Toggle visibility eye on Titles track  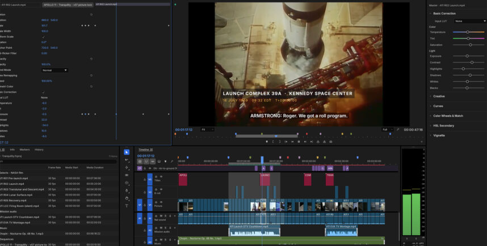tap(161, 176)
